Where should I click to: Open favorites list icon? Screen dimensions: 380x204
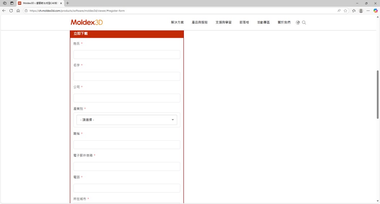tap(354, 11)
